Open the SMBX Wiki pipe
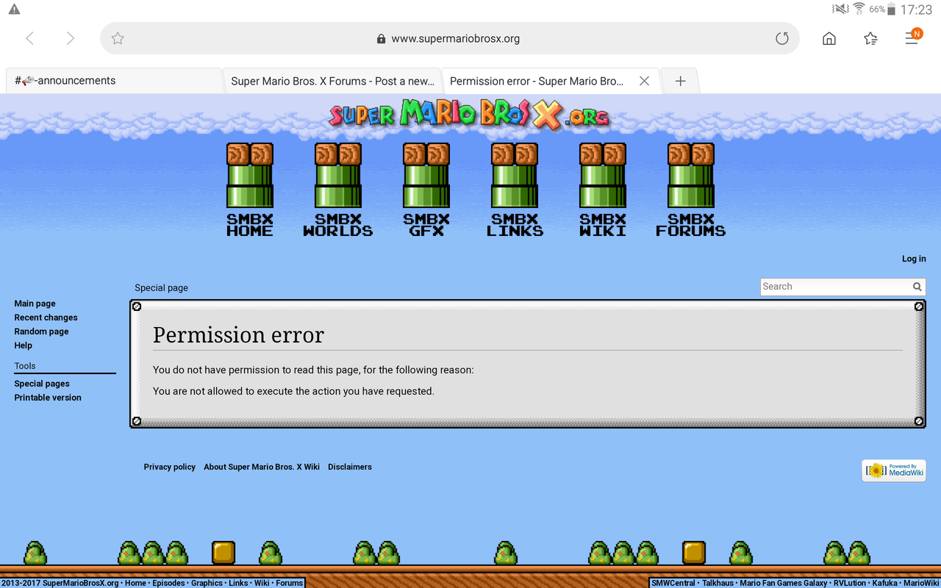The image size is (941, 588). 603,190
